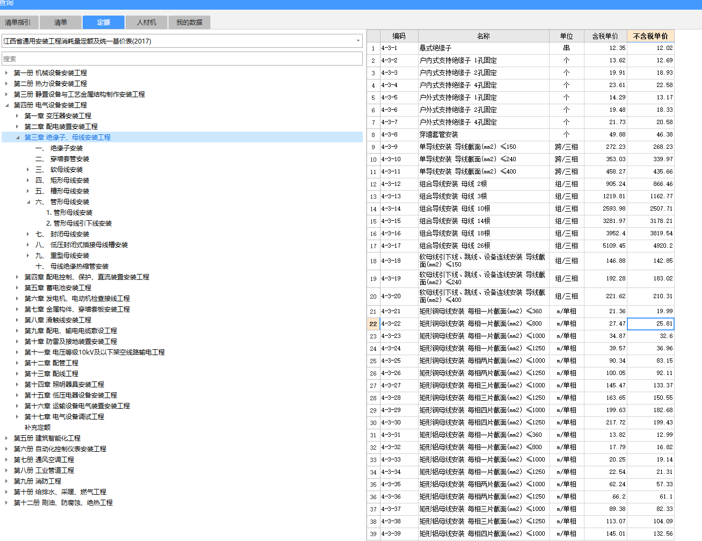Select 一、绝缘子安装 tree item
The image size is (702, 541).
(59, 148)
